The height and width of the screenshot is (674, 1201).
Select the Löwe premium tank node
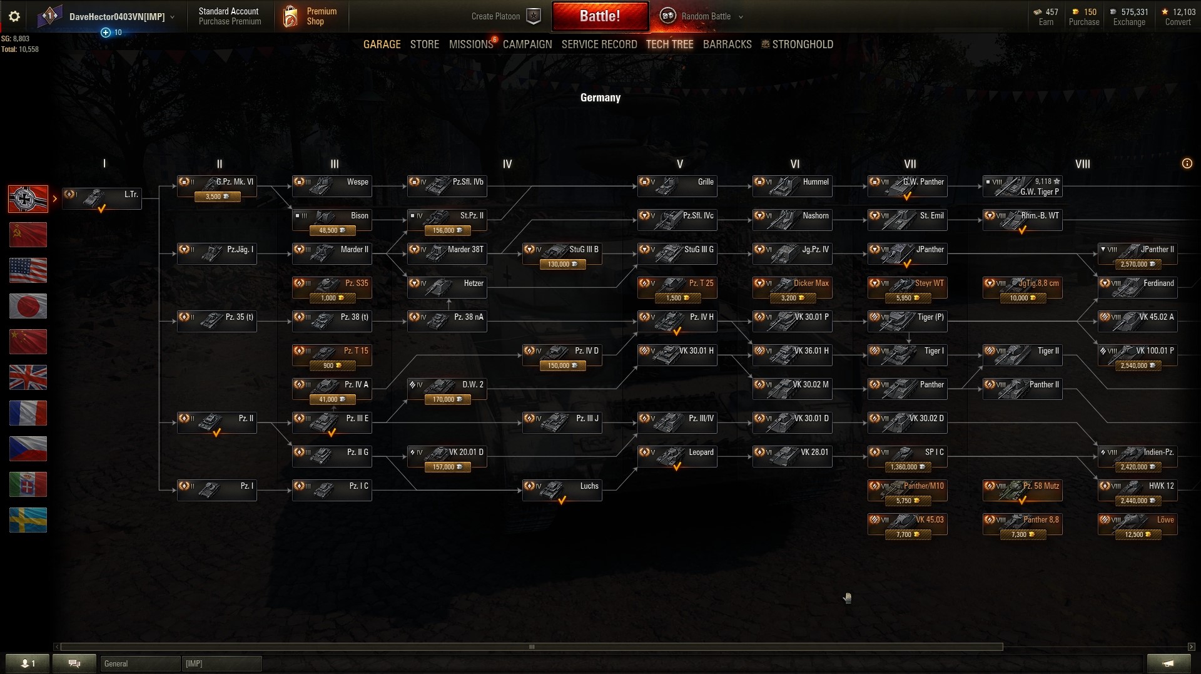point(1137,524)
